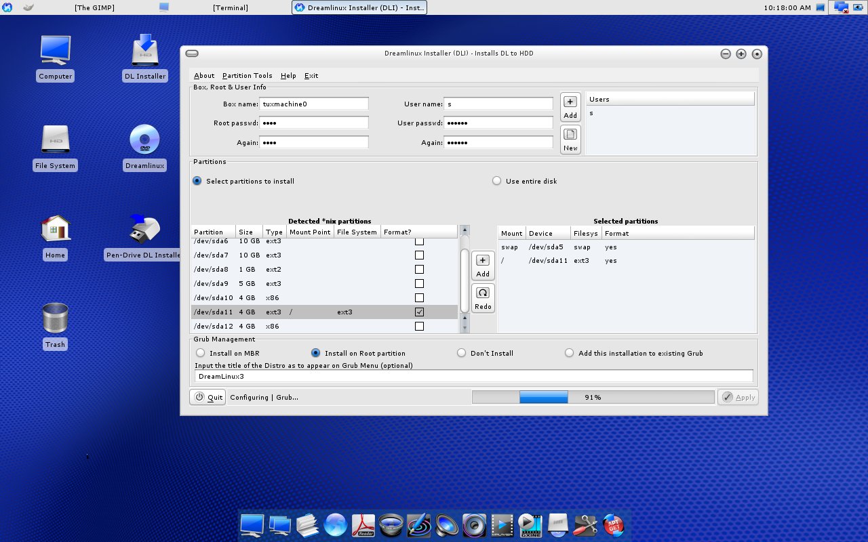Viewport: 868px width, 542px height.
Task: Open the stacked files icon in dock
Action: click(307, 525)
